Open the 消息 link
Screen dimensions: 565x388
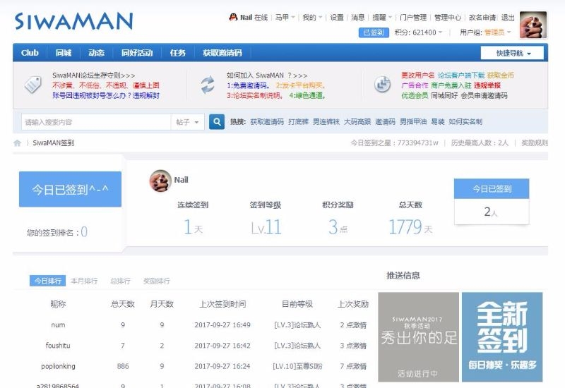[x=358, y=17]
